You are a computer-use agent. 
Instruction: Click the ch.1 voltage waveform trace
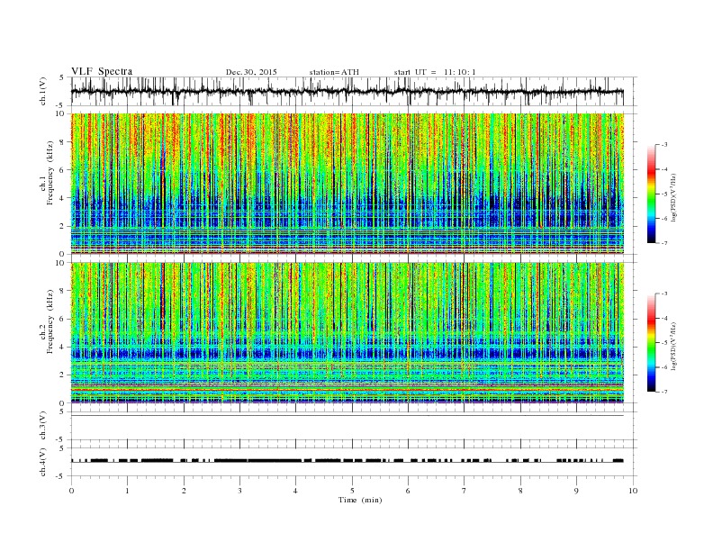pos(347,91)
